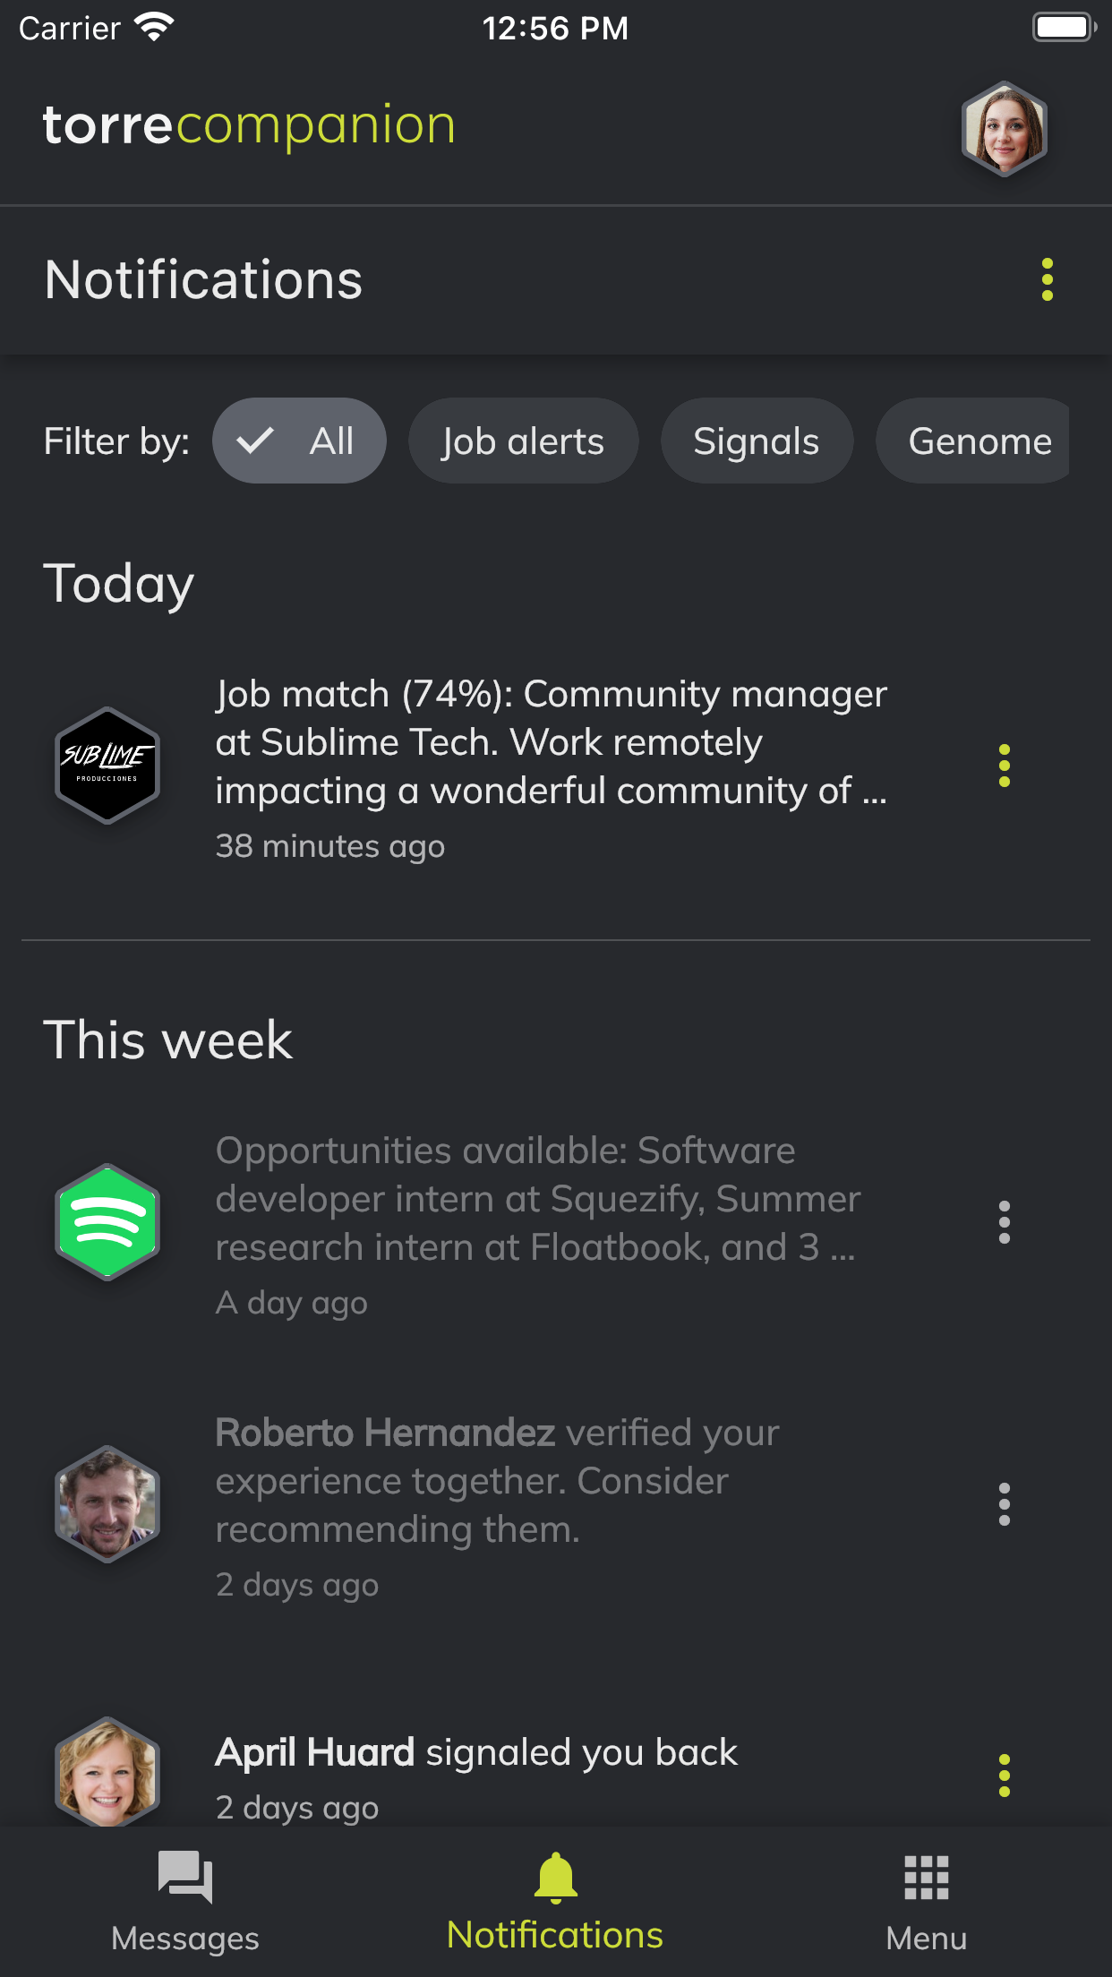Open options for Roberto Hernandez notification
Screen dimensions: 1112x1977
tap(1004, 1504)
